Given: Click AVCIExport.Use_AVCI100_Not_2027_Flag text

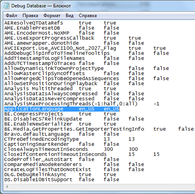Looking at the screenshot, I should pos(60,48).
